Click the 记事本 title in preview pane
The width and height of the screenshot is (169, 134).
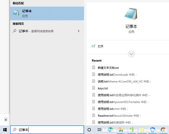pyautogui.click(x=131, y=27)
